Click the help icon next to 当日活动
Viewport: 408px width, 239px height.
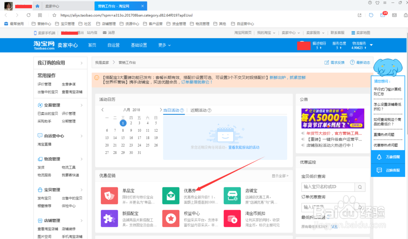coord(182,110)
